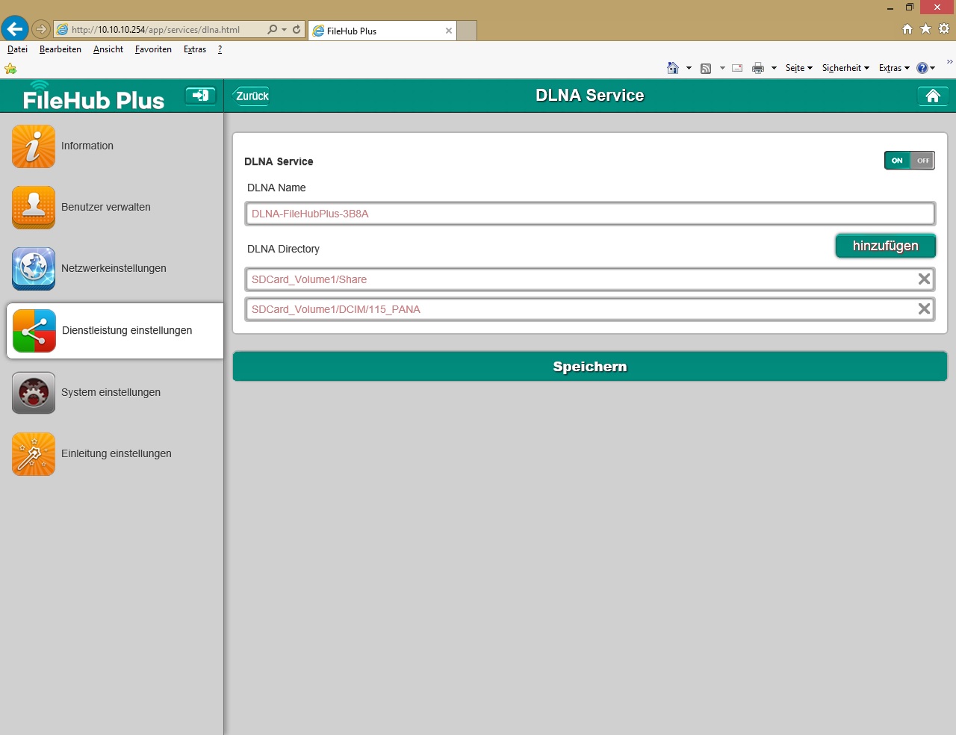
Task: Toggle the DLNA Service ON/OFF switch
Action: (909, 161)
